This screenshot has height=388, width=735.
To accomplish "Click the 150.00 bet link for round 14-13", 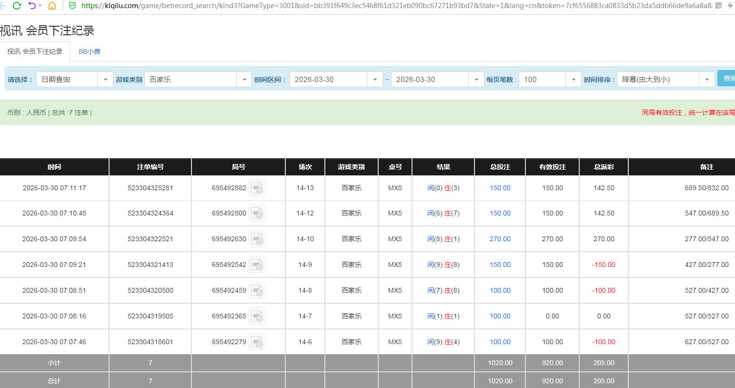I will pos(500,188).
